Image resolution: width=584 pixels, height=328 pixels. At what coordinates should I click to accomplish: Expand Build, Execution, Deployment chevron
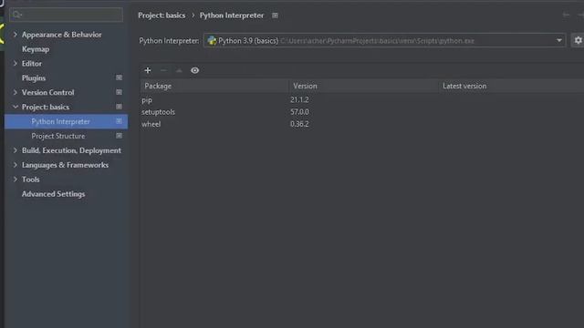point(16,150)
